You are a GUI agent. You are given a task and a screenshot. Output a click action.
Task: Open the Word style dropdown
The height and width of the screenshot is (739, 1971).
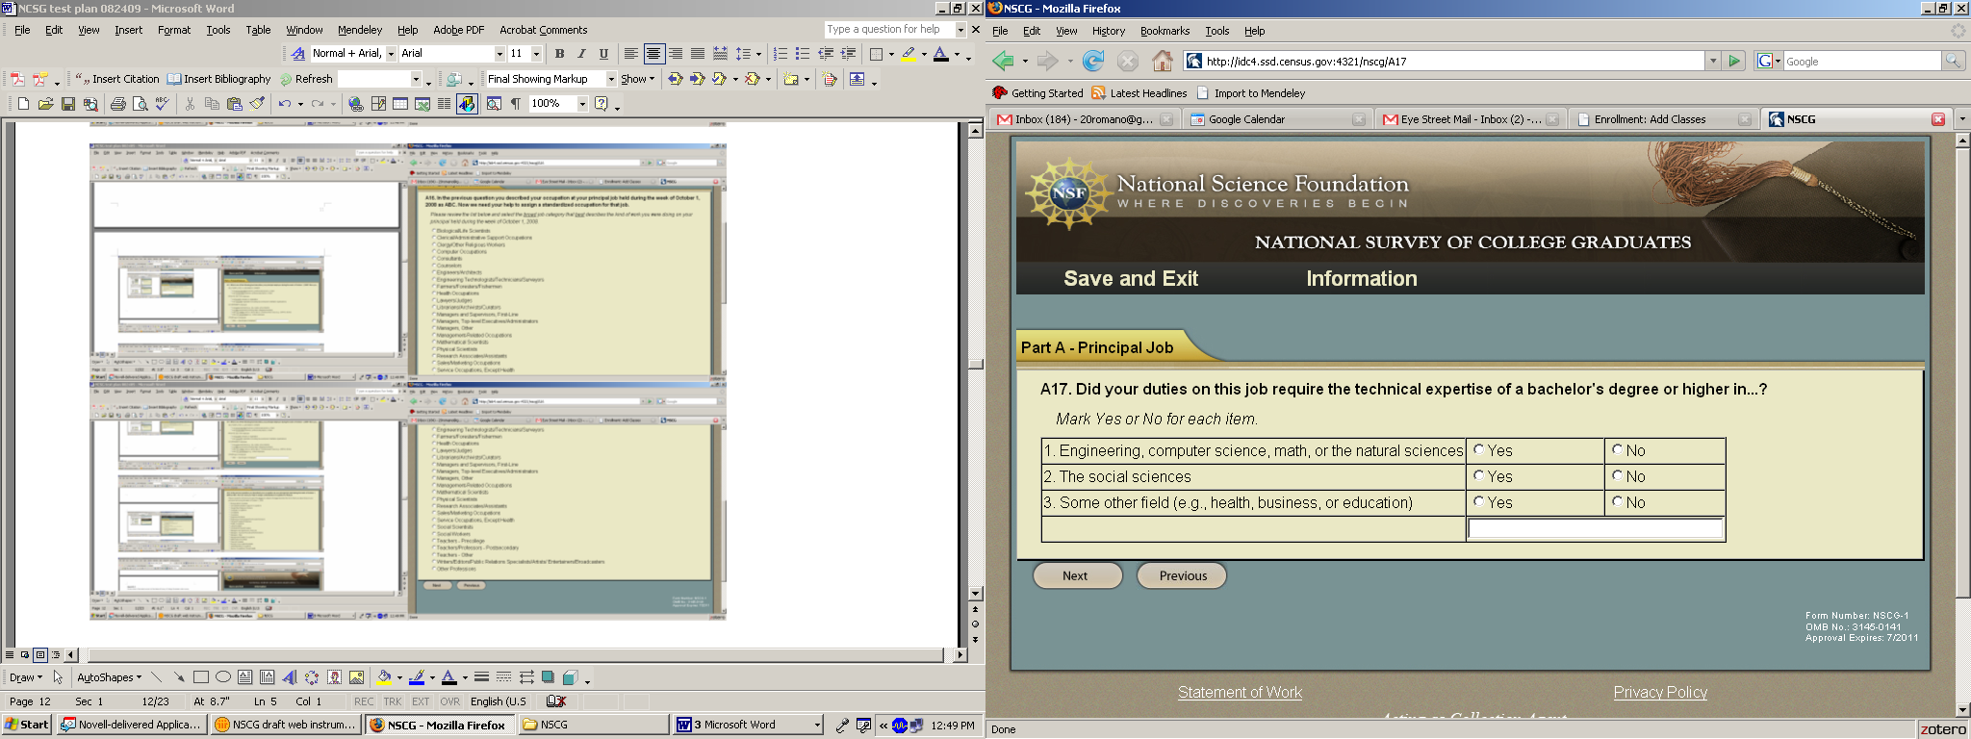click(391, 54)
